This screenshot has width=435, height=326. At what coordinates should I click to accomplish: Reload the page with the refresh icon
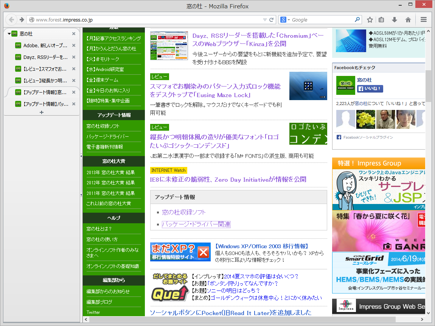click(x=272, y=19)
